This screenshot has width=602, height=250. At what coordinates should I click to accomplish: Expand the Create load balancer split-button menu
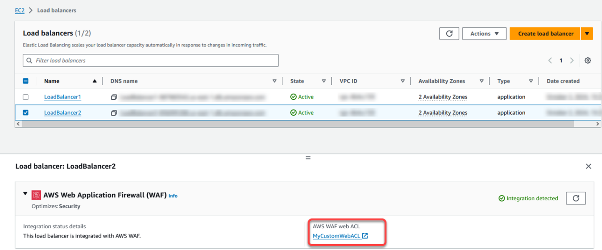[x=587, y=33]
